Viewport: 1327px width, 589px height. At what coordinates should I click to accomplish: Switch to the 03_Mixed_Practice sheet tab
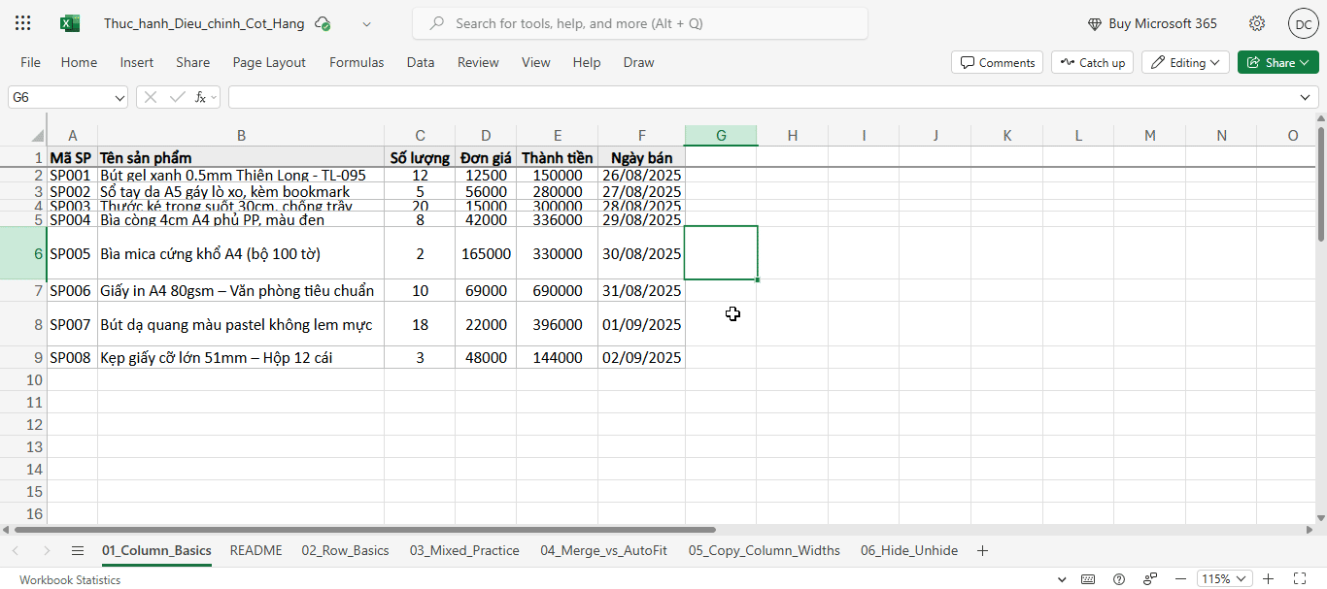pos(464,550)
